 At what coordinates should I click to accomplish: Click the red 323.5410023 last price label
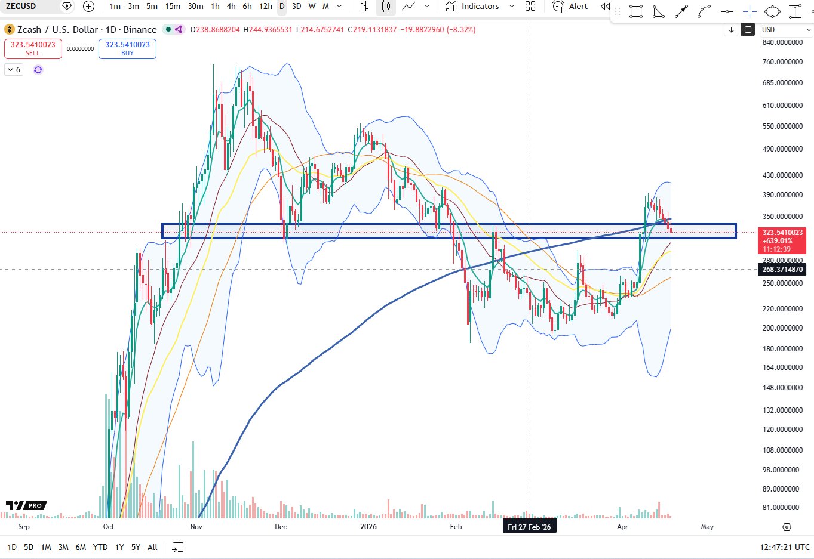[782, 240]
